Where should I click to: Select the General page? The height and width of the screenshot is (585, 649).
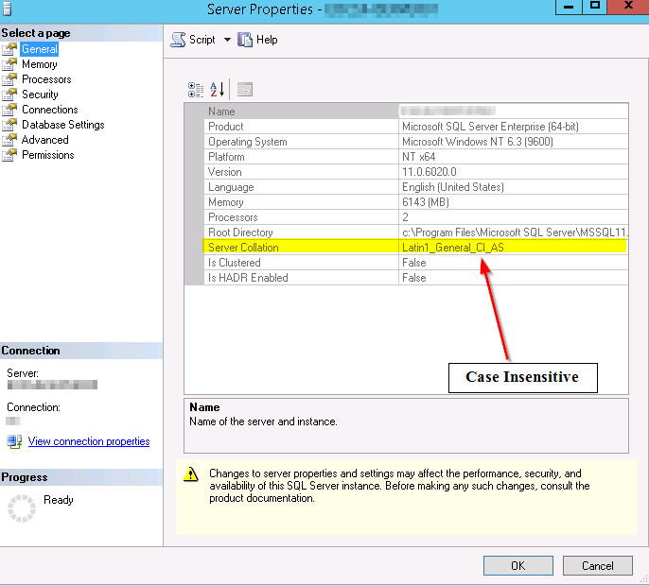[x=39, y=49]
